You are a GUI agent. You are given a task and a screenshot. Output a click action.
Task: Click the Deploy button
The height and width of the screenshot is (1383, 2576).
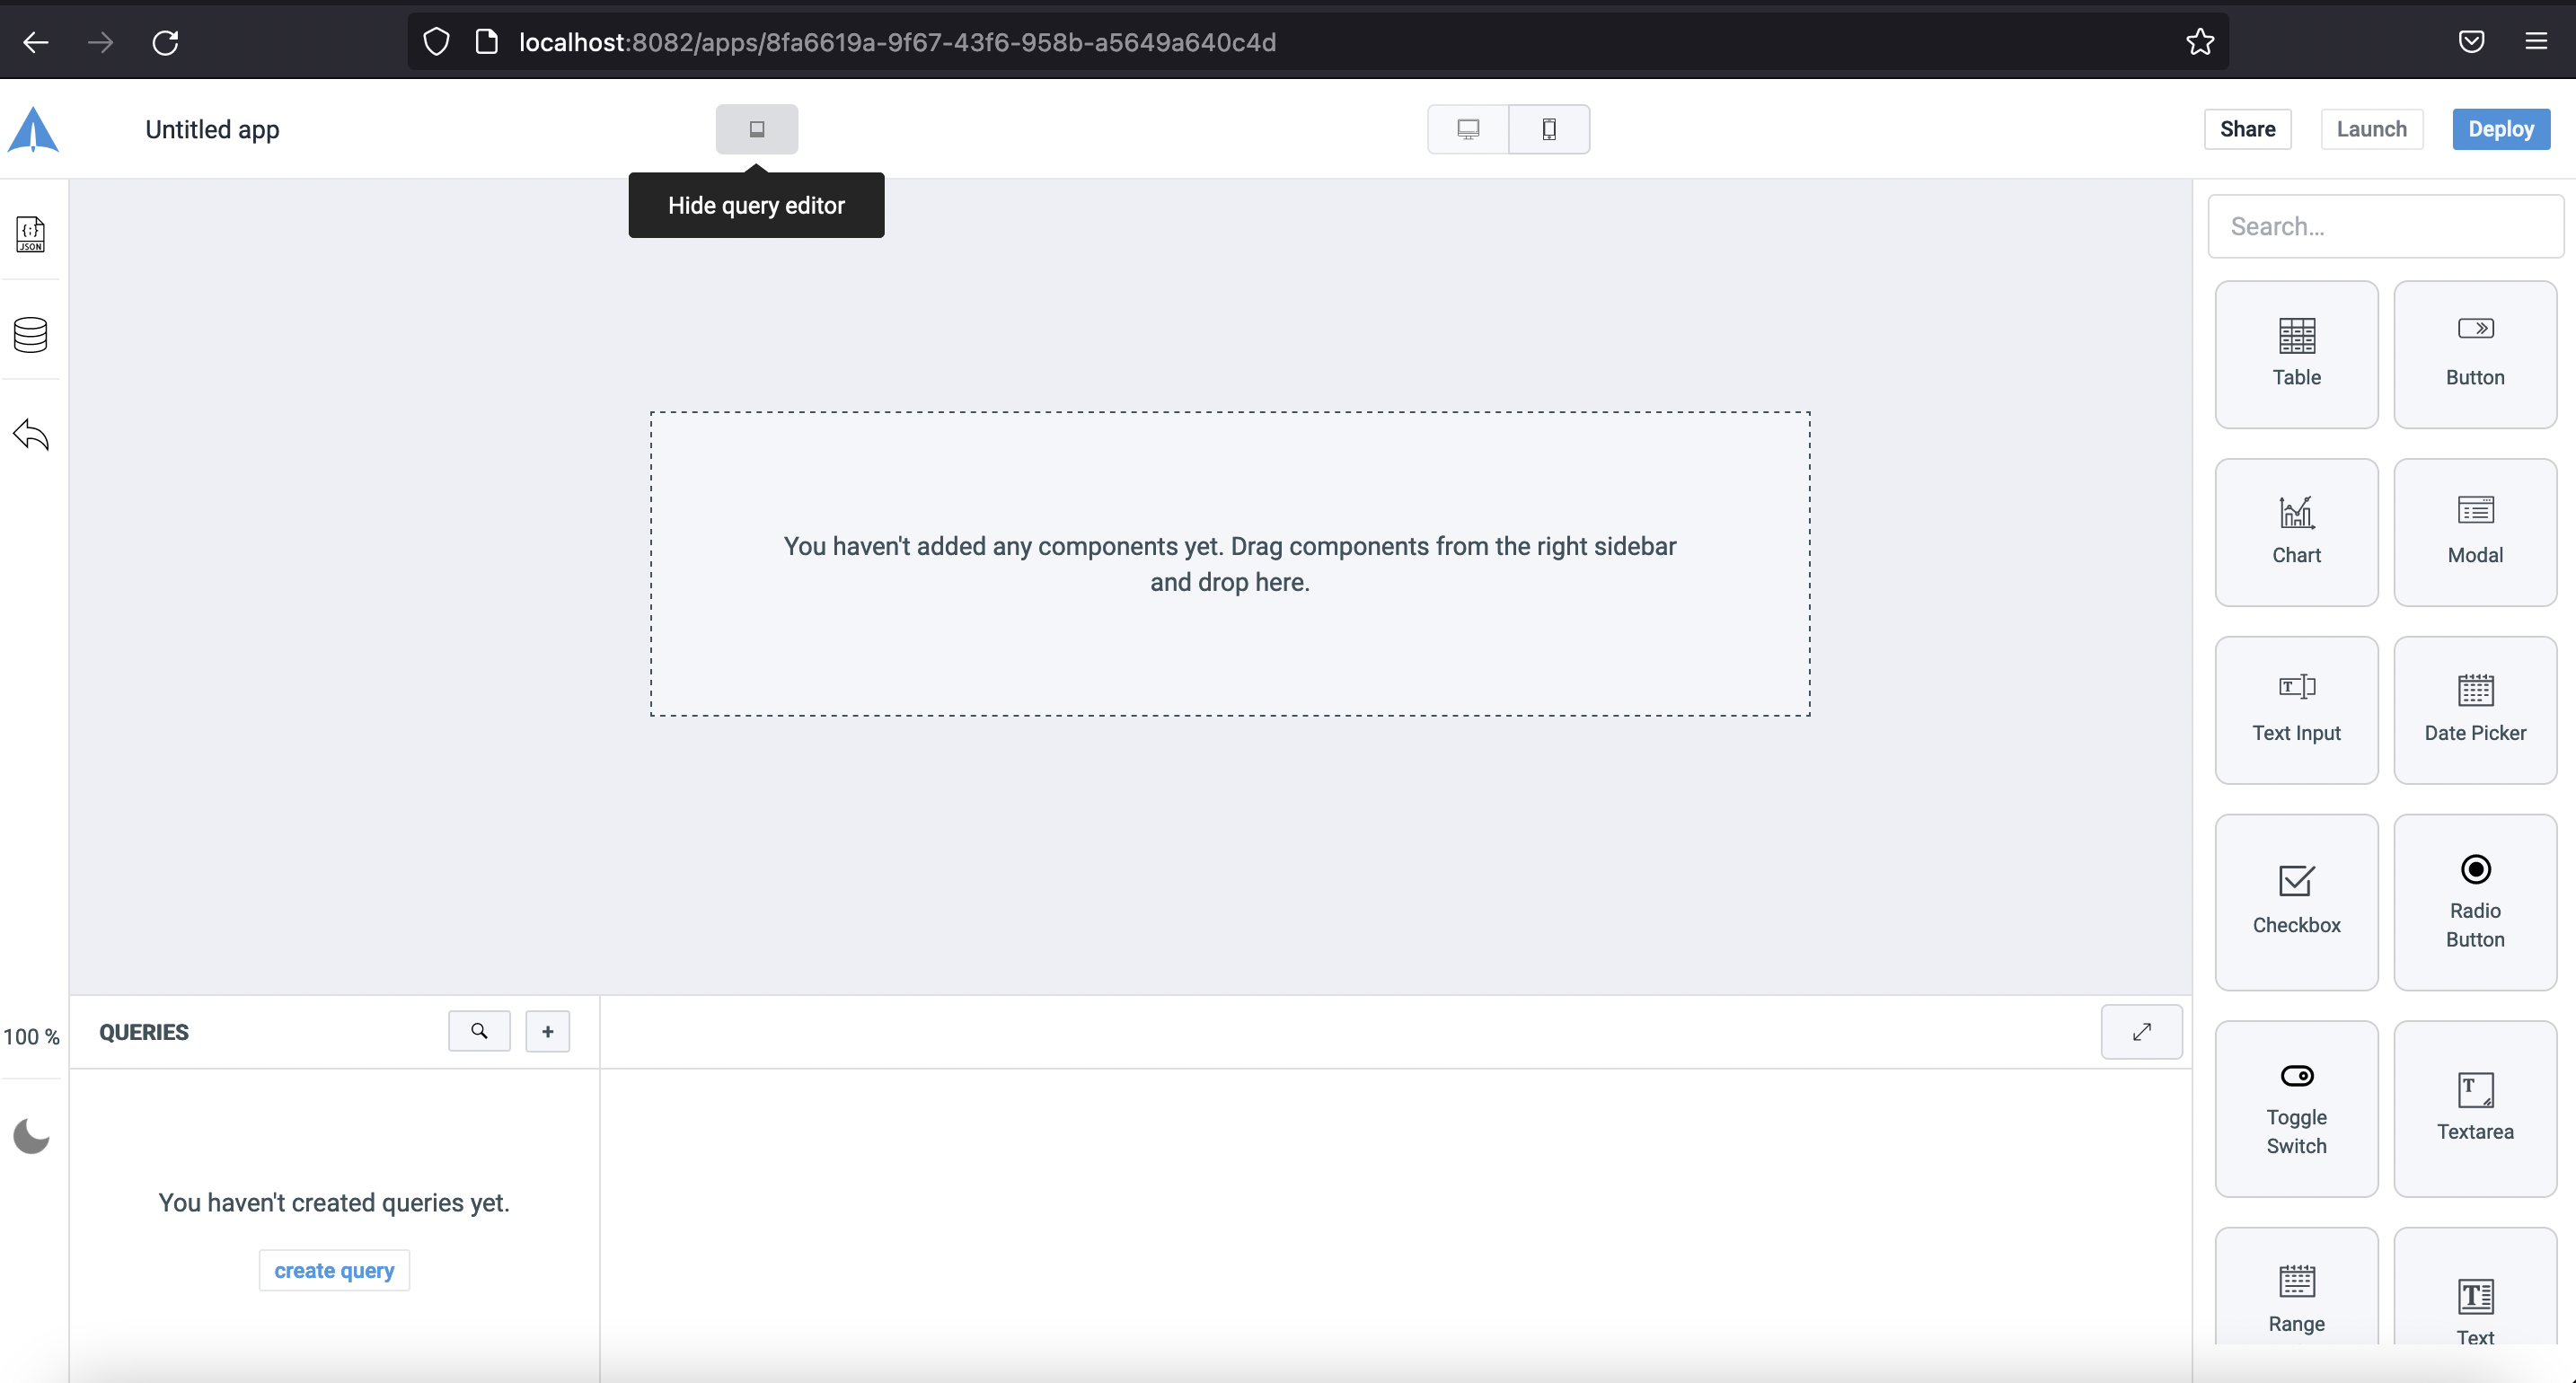point(2500,129)
